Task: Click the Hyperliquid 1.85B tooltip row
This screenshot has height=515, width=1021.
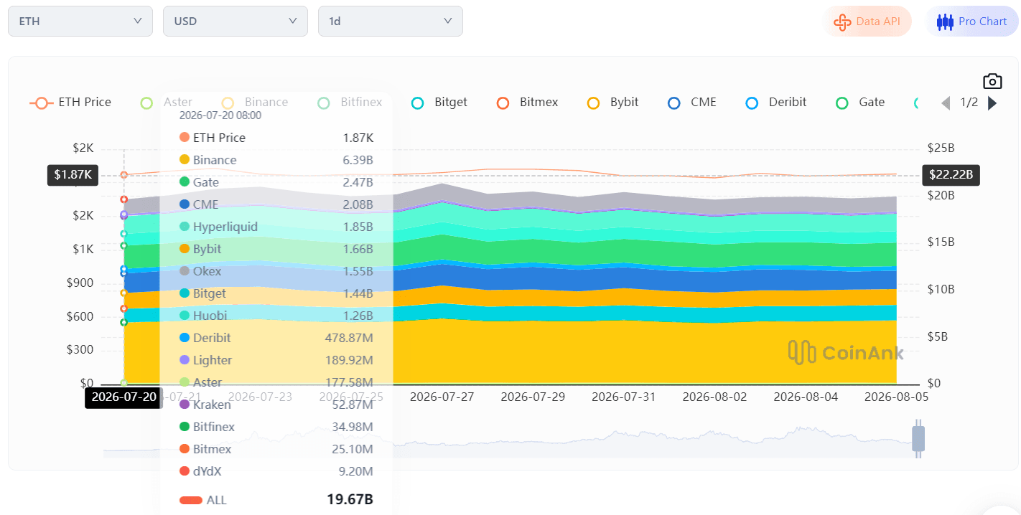Action: pyautogui.click(x=276, y=227)
